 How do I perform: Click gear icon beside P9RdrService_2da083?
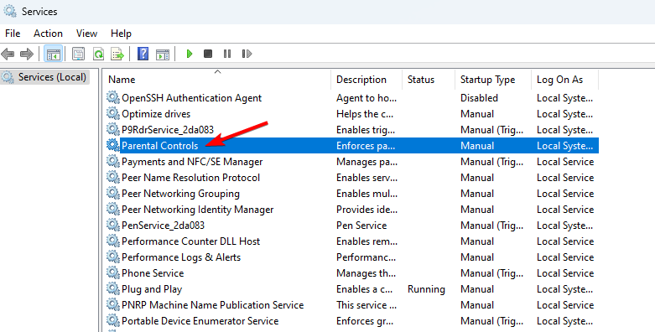point(112,129)
